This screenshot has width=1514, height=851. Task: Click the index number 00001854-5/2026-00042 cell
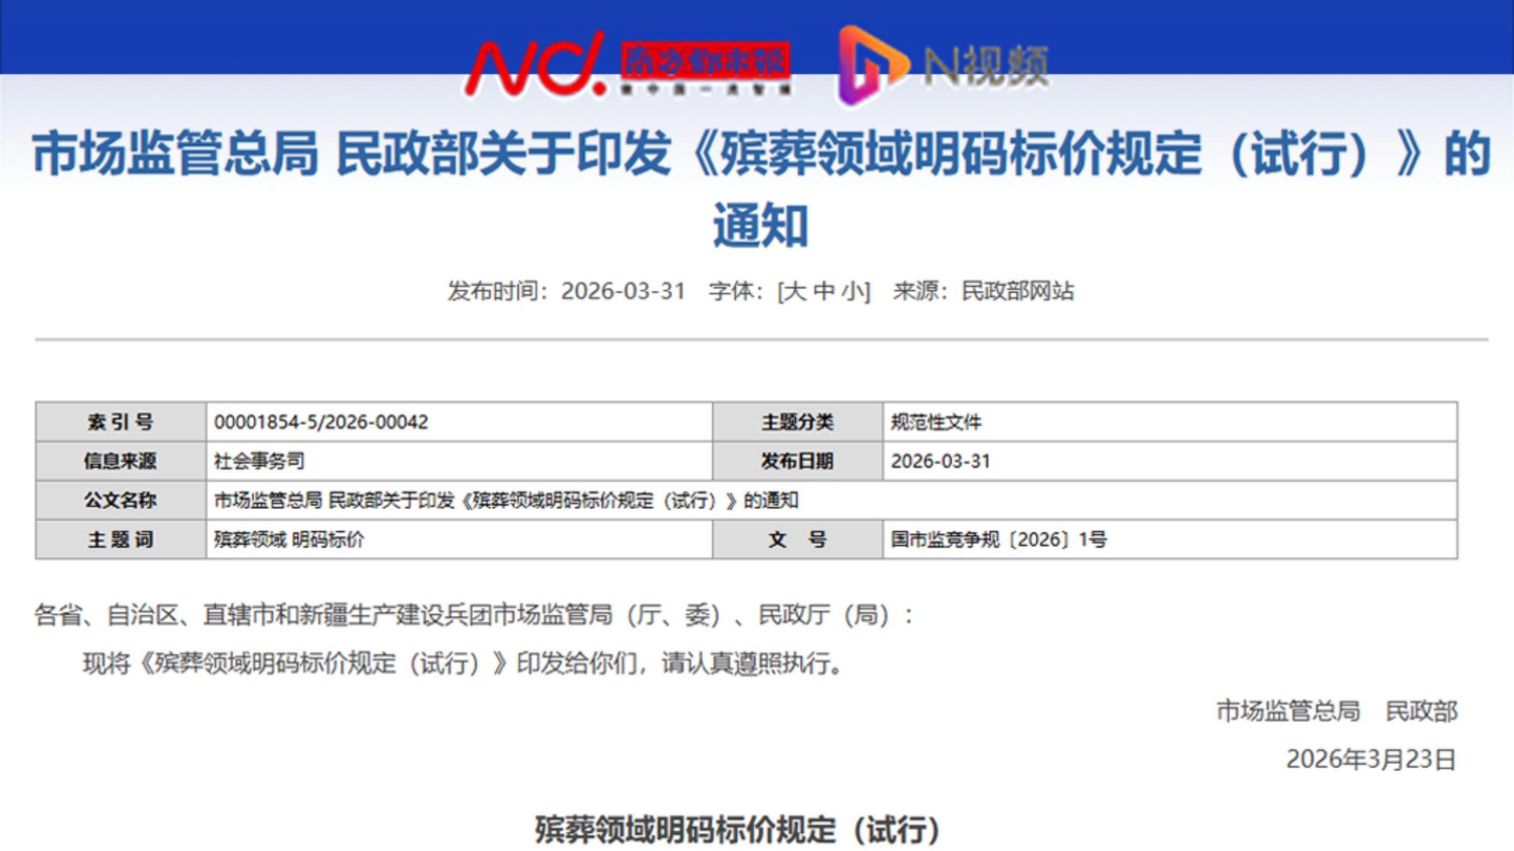click(321, 422)
